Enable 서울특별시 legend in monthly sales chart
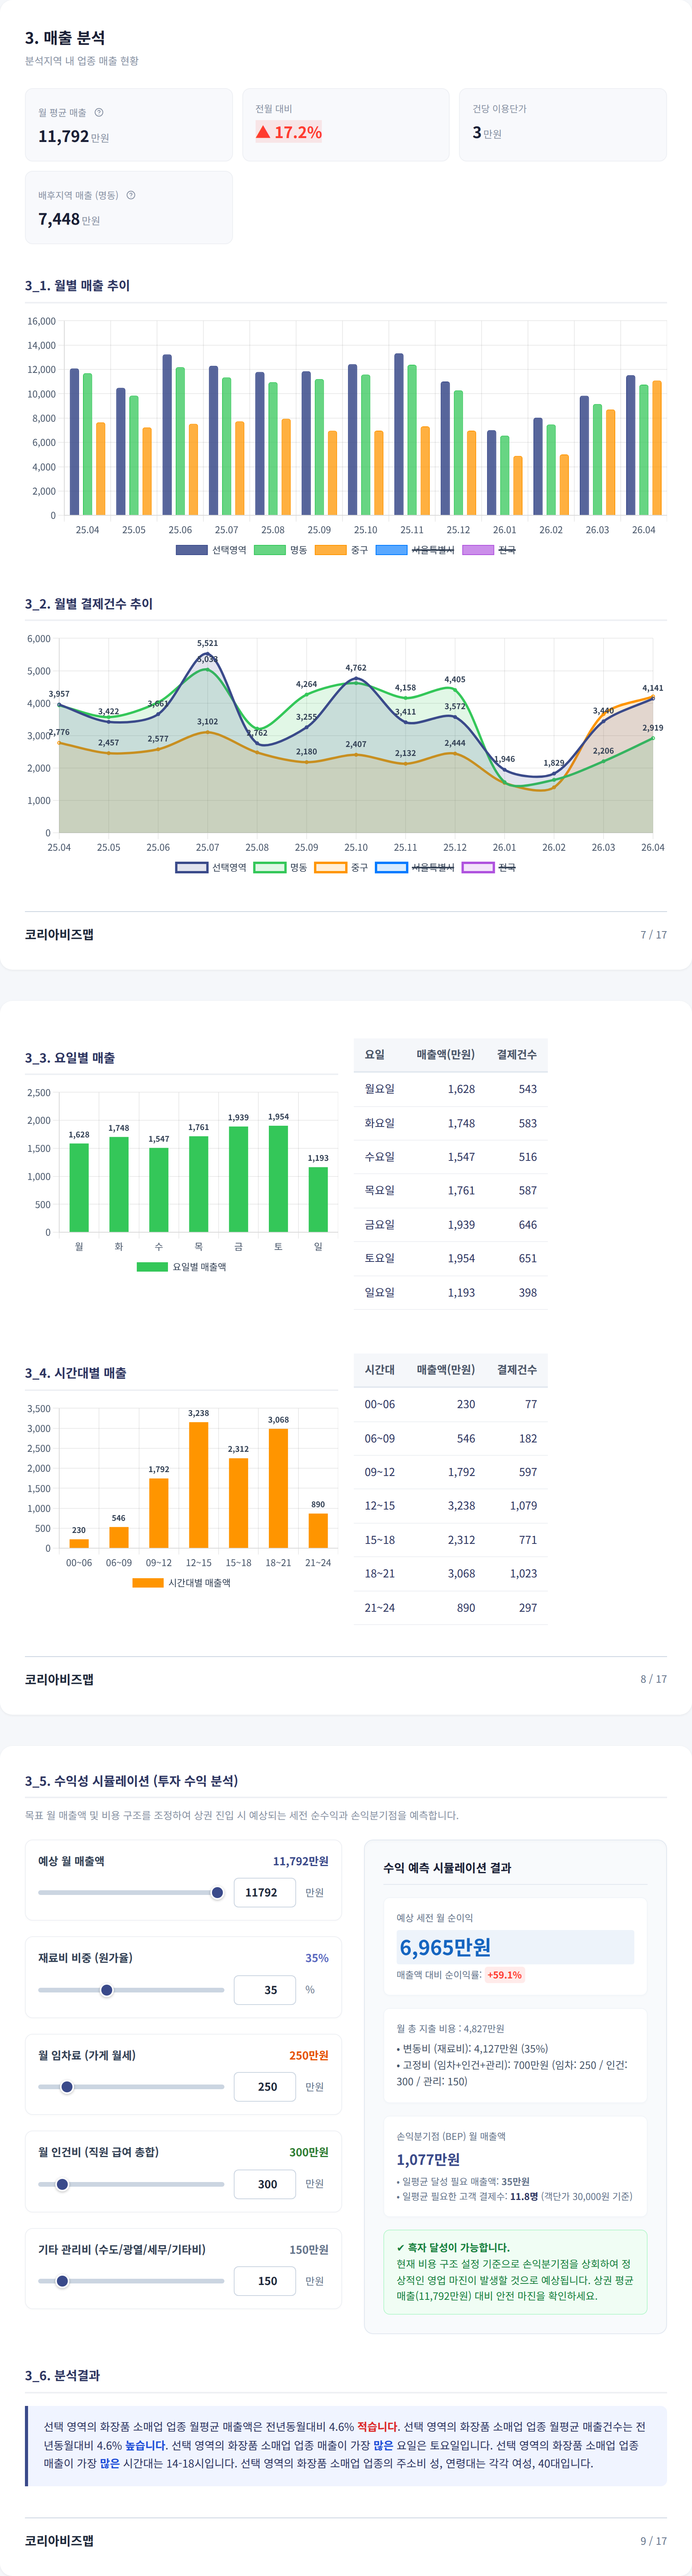692x2576 pixels. tap(415, 550)
